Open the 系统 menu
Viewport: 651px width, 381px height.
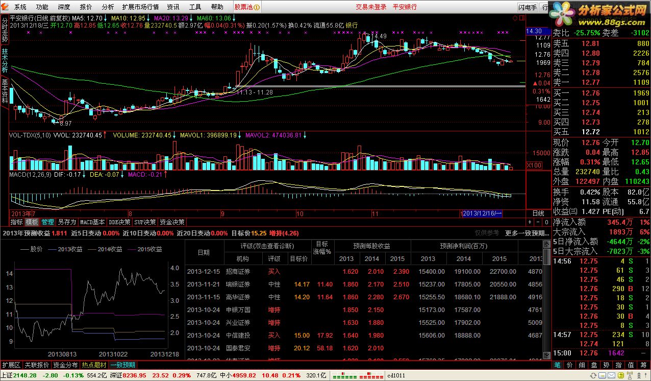coord(20,7)
